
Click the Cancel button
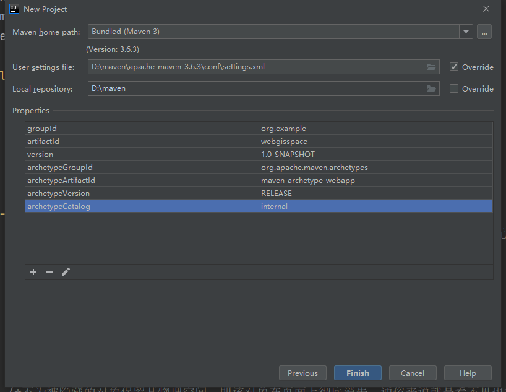point(413,373)
